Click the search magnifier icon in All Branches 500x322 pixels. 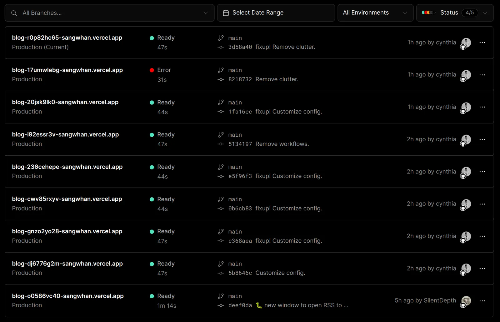tap(14, 13)
